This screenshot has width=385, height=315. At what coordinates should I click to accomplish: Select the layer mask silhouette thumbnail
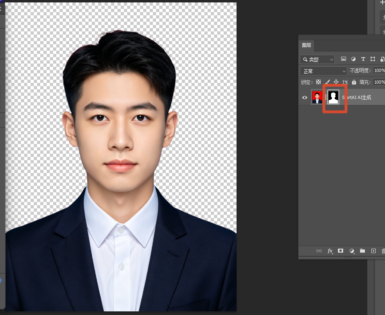pos(334,97)
